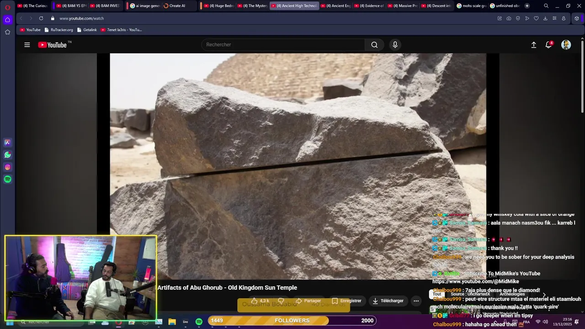The height and width of the screenshot is (329, 585).
Task: Open the YouTube bookmark in bookmarks bar
Action: click(x=30, y=30)
